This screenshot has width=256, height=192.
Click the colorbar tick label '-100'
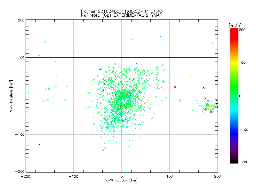click(x=244, y=130)
